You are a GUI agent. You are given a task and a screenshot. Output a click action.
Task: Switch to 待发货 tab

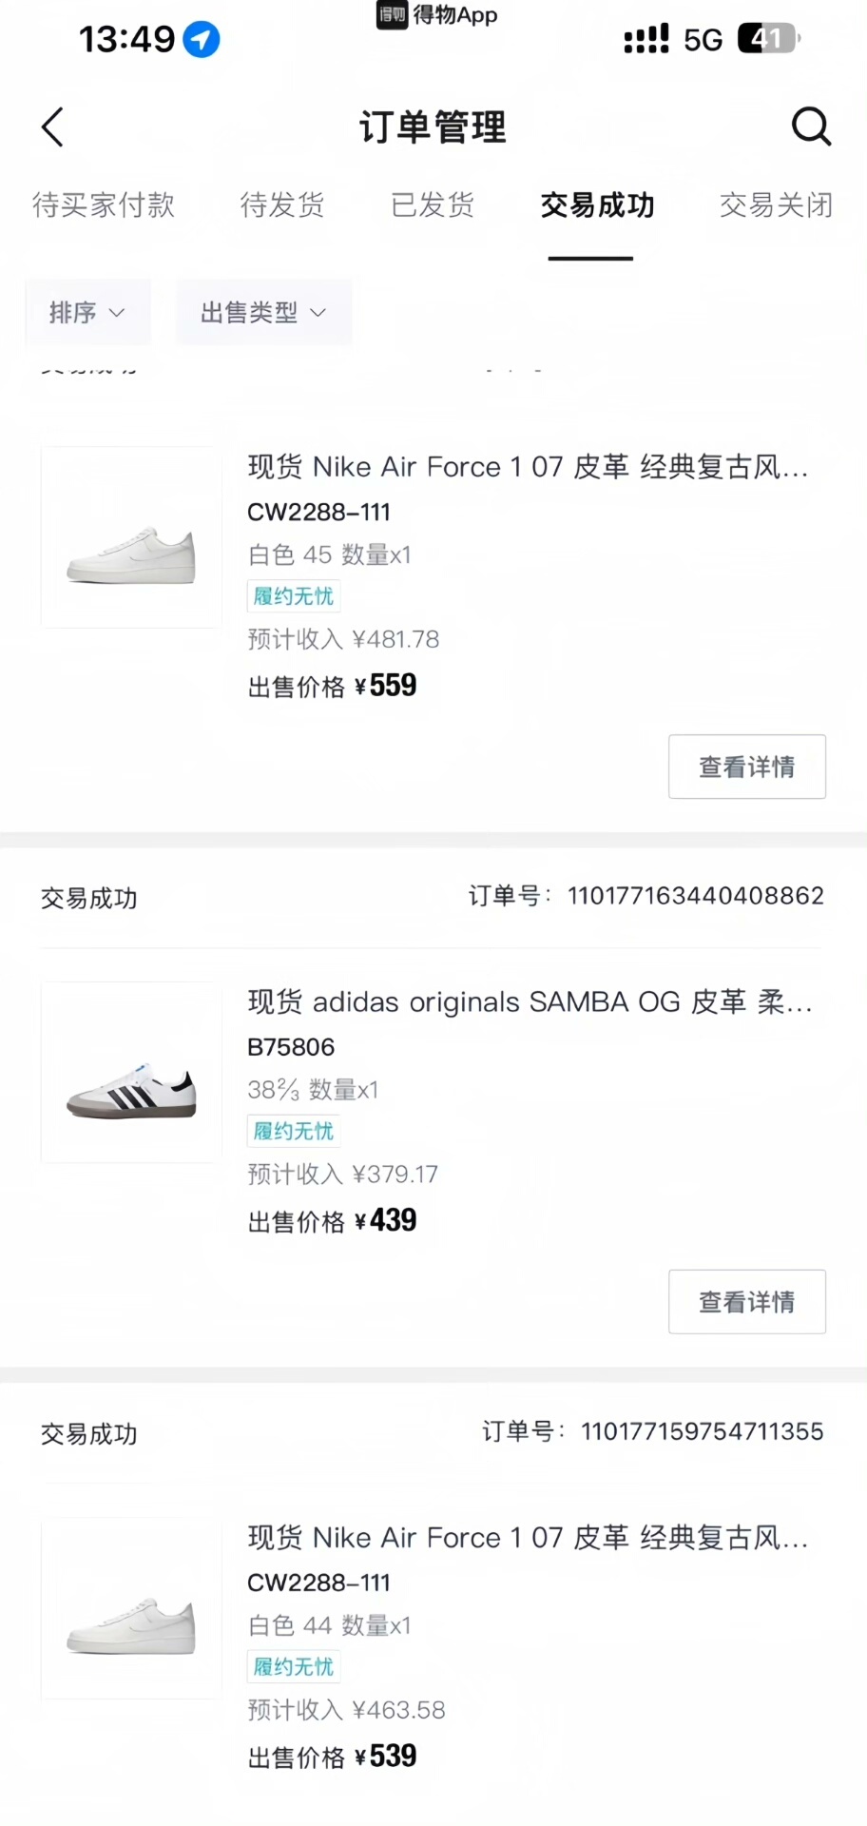point(282,205)
